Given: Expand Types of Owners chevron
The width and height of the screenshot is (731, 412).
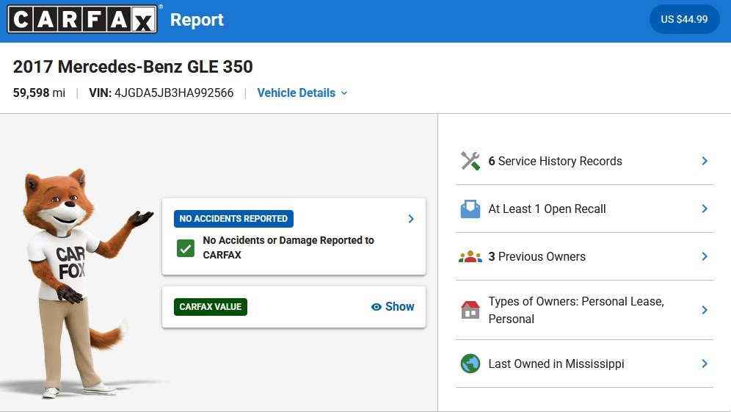Looking at the screenshot, I should [705, 310].
